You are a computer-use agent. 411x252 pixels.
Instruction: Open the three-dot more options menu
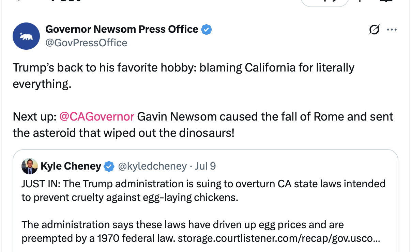[392, 30]
